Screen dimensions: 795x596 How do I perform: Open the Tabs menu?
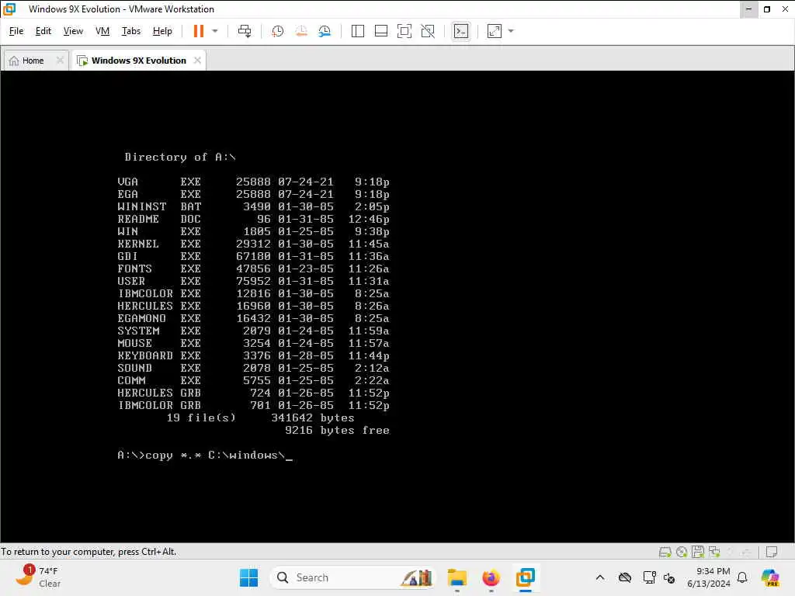coord(130,31)
